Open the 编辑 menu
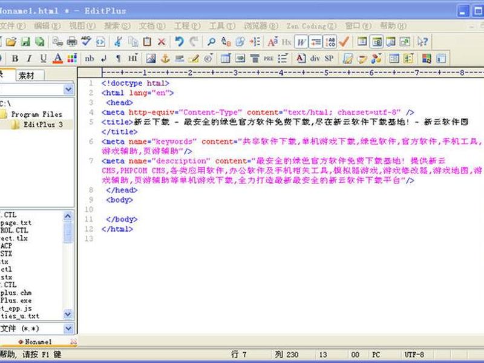The width and height of the screenshot is (484, 363). coord(47,26)
